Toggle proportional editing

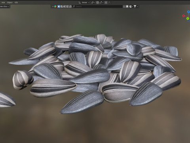(x=106, y=2)
